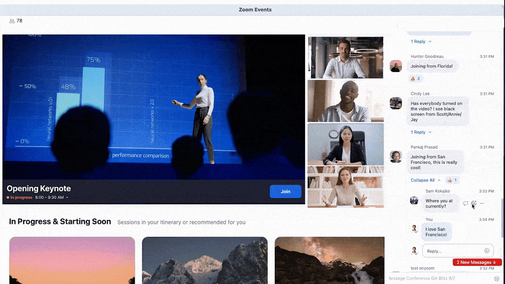
Task: Expand 1 Reply under Cindy Lee's message
Action: [x=421, y=132]
